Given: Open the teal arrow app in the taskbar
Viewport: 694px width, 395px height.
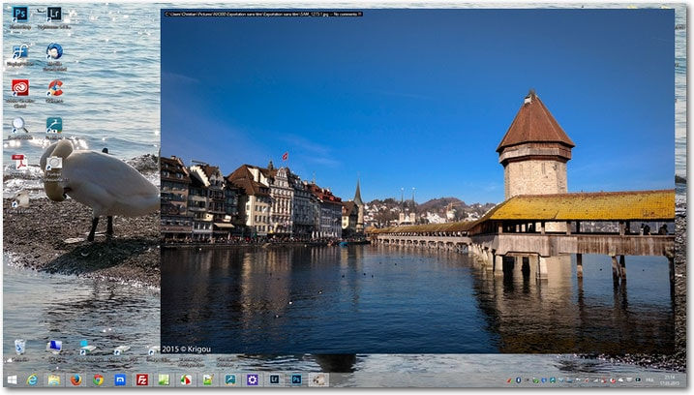Looking at the screenshot, I should (x=230, y=380).
